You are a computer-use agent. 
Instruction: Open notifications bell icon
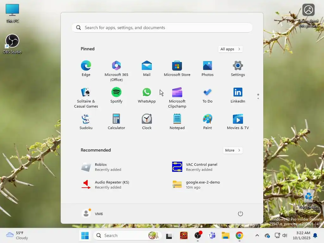click(x=315, y=235)
